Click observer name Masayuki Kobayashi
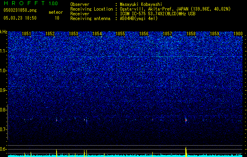This screenshot has height=157, width=247. pyautogui.click(x=141, y=4)
